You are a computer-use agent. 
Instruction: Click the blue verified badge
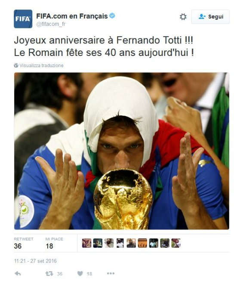point(112,16)
